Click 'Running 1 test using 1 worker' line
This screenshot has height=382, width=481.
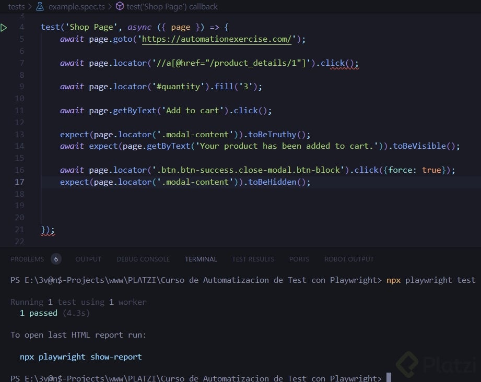tap(78, 302)
